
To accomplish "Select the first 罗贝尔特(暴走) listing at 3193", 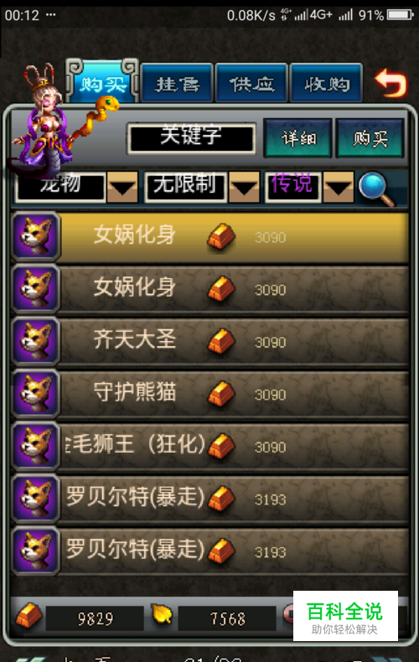I will pos(210,499).
